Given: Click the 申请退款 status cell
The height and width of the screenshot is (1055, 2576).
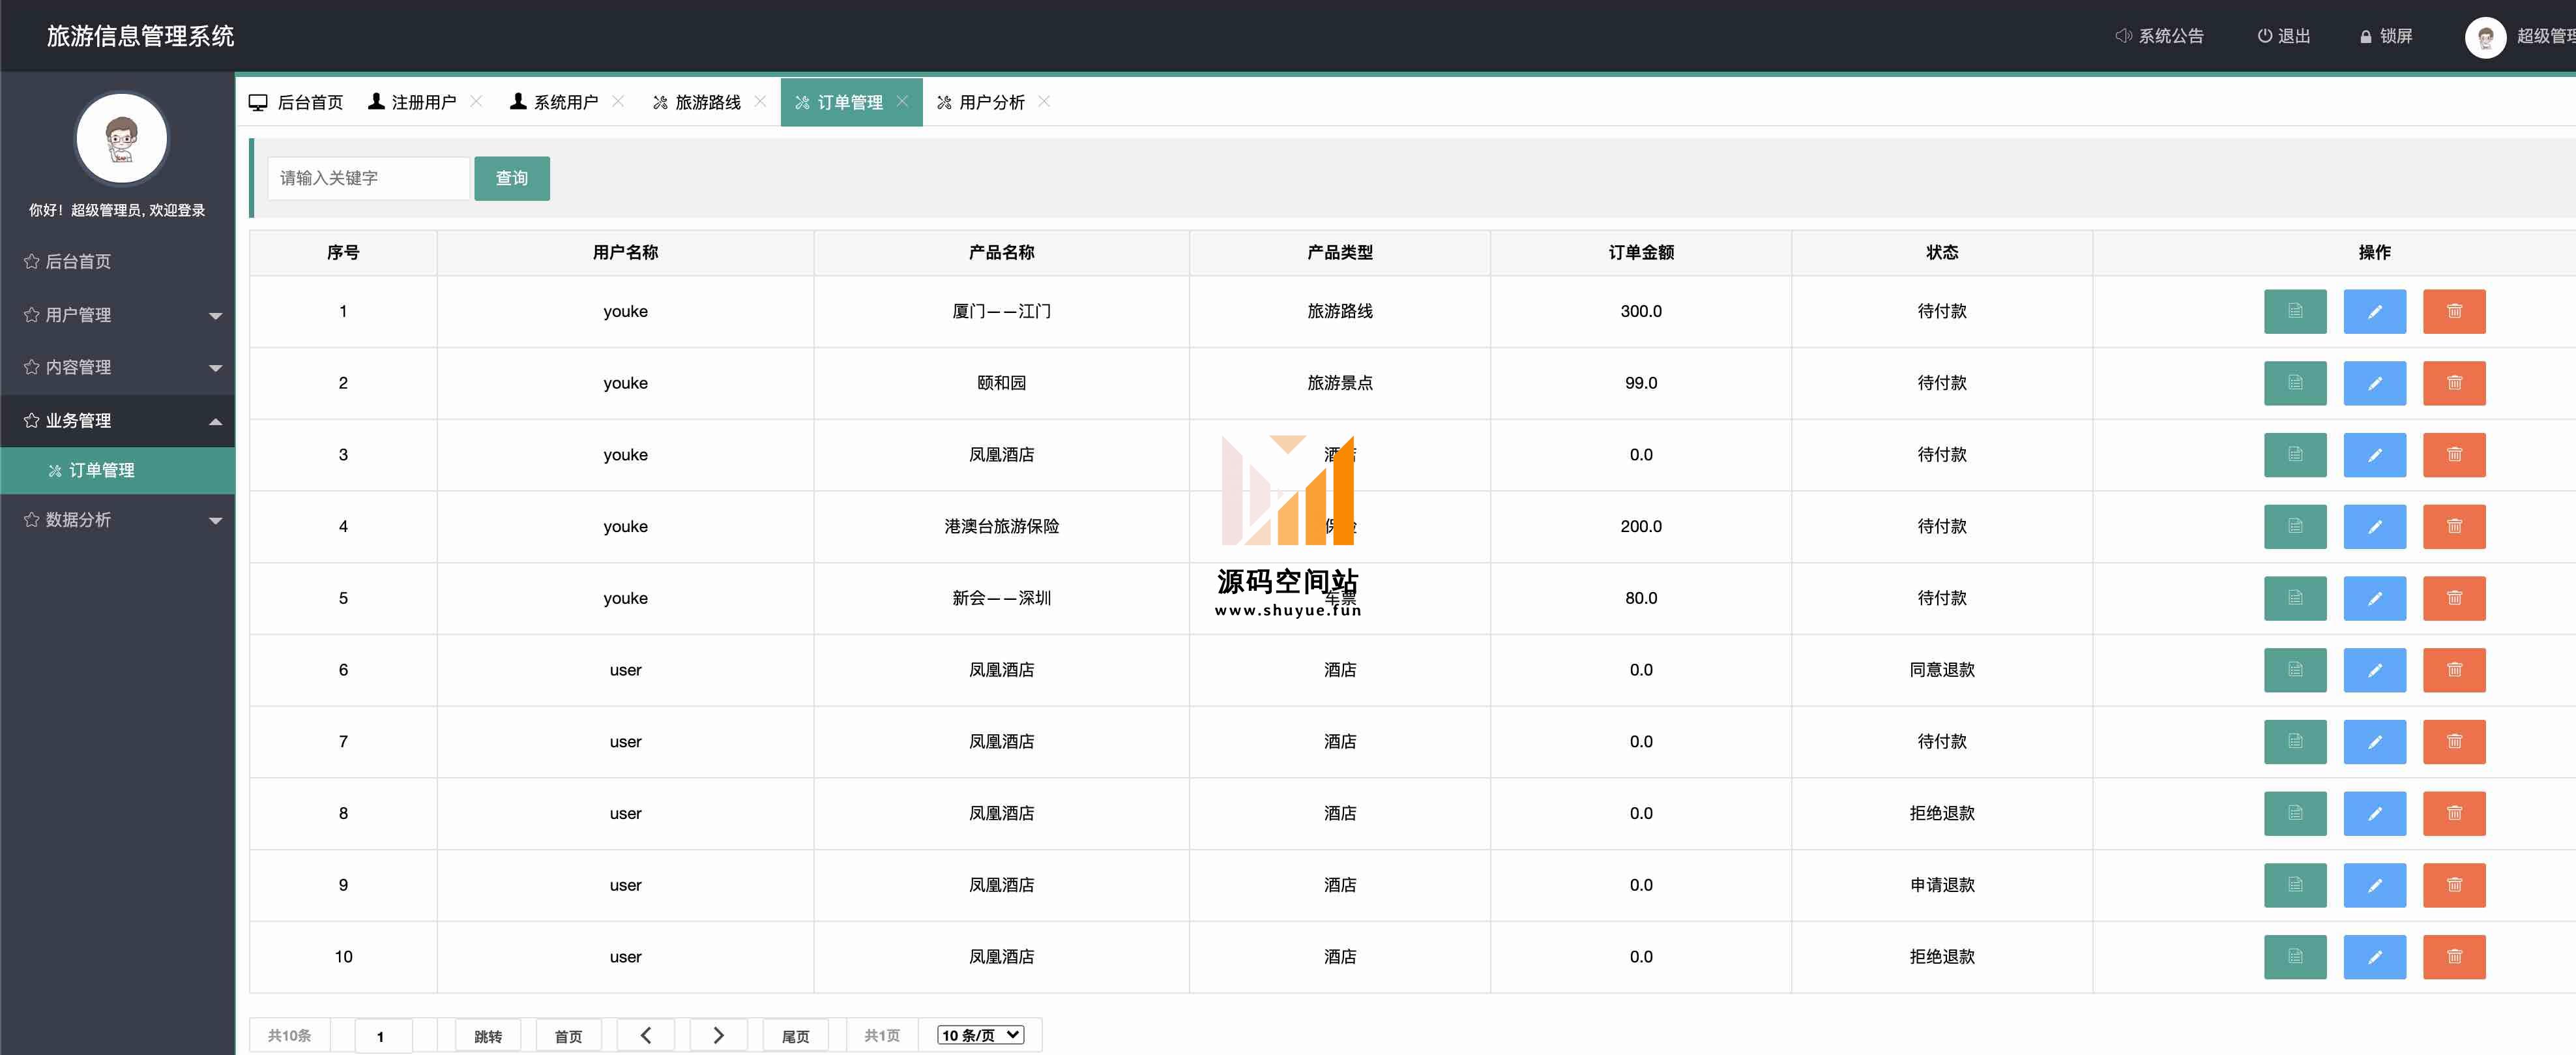Looking at the screenshot, I should tap(1942, 885).
